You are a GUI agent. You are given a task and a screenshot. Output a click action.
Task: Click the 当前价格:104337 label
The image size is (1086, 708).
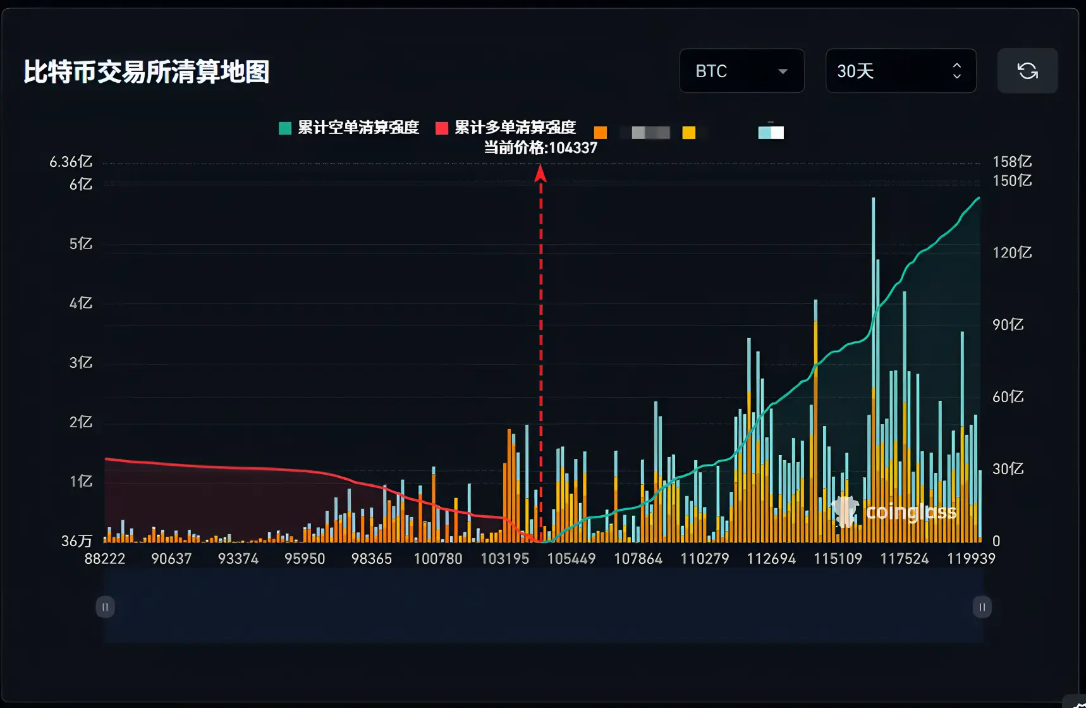[540, 148]
